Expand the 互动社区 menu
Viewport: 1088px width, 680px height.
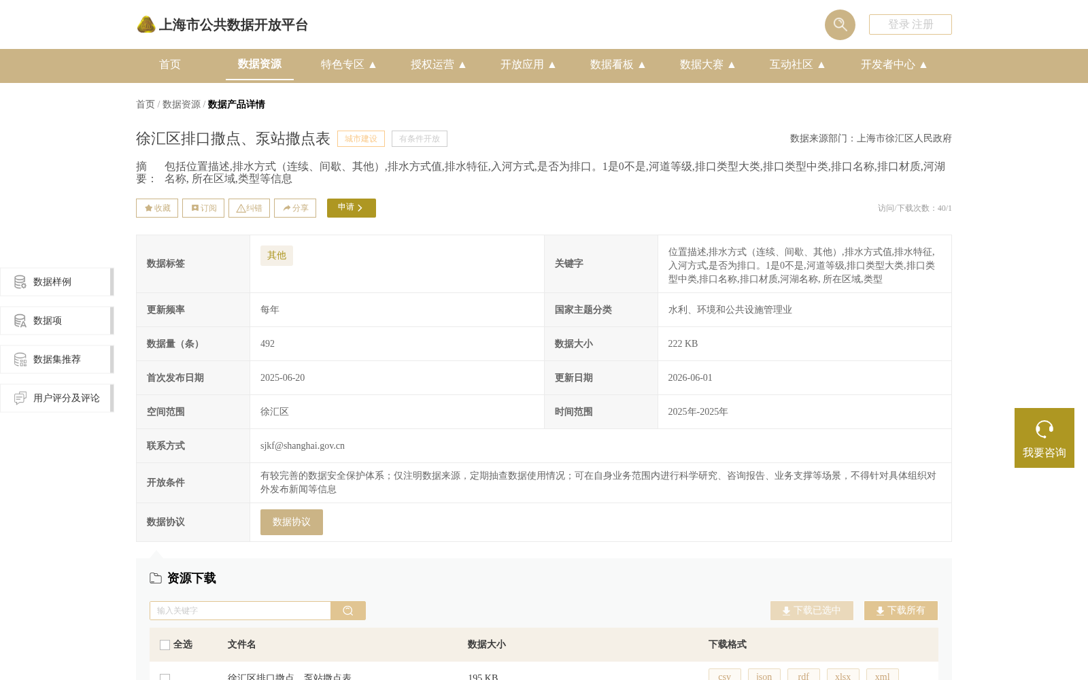798,65
